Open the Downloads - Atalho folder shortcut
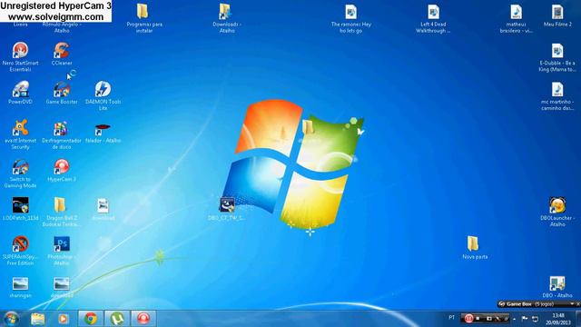 pos(227,18)
